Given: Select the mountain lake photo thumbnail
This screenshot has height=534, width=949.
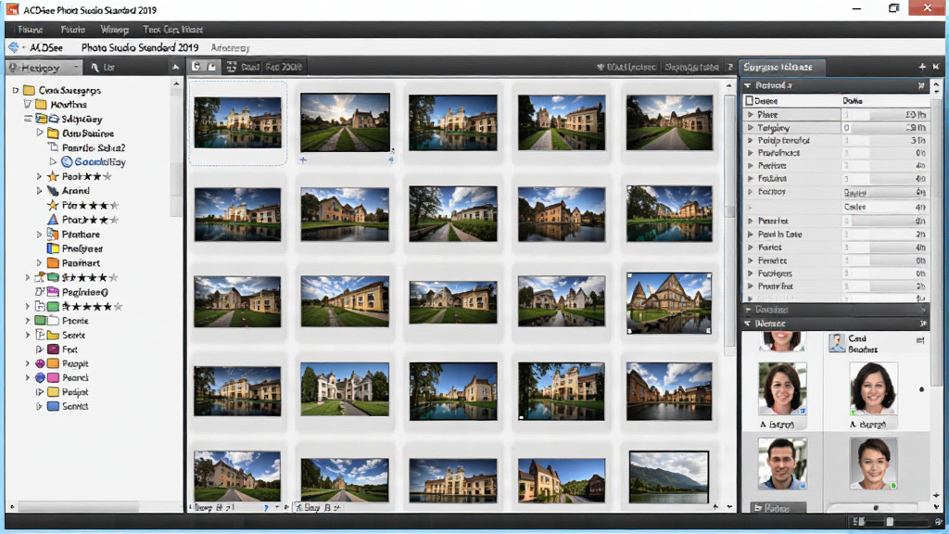Looking at the screenshot, I should (x=669, y=477).
